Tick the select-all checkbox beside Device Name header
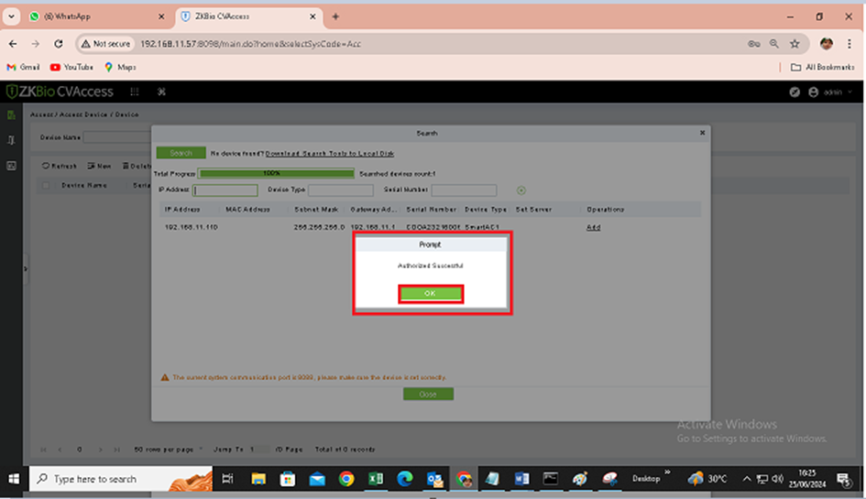 46,185
